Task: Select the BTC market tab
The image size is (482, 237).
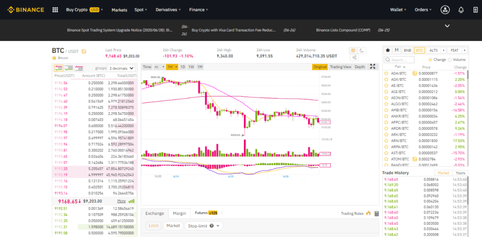Action: pos(419,50)
